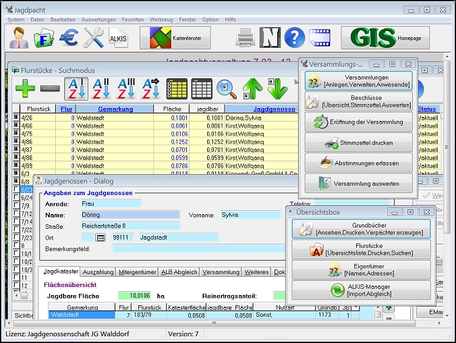Open the picker button beside Ort field
This screenshot has width=456, height=343.
coord(101,238)
